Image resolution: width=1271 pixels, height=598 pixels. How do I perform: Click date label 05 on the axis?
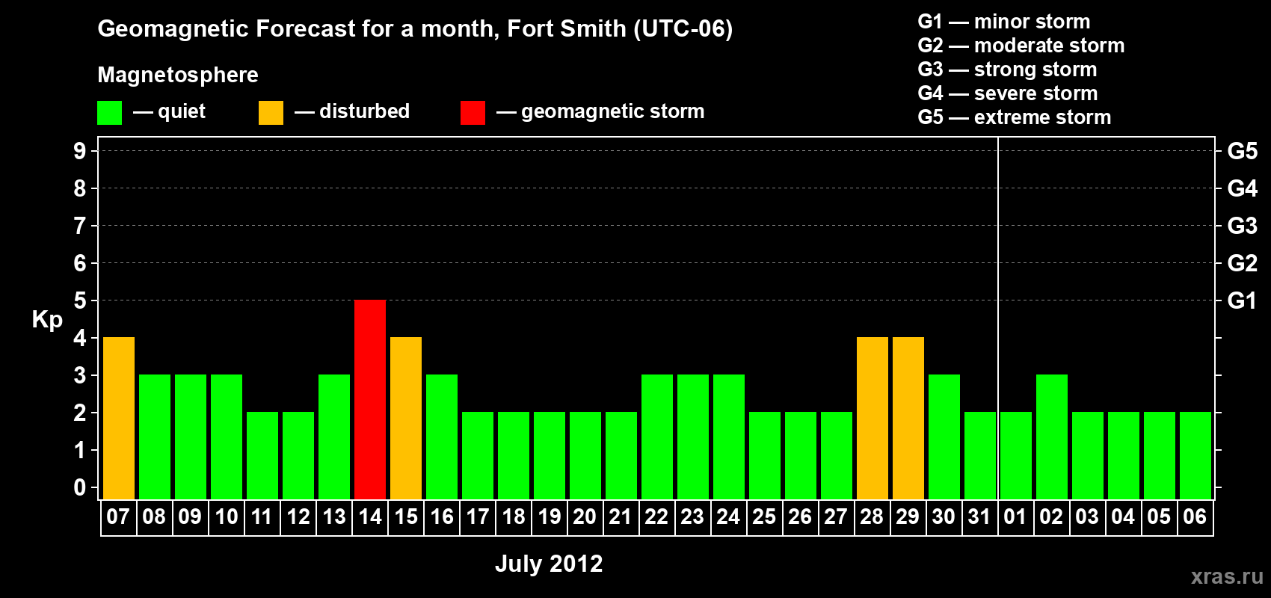point(1159,517)
